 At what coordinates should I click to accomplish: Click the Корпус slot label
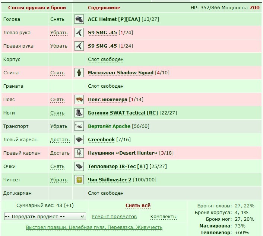[x=12, y=59]
